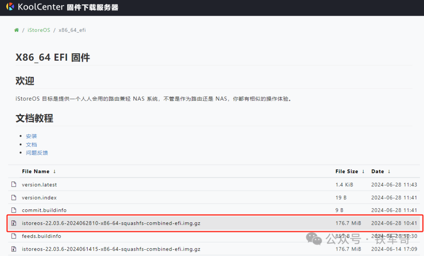Download version.index file
The height and width of the screenshot is (256, 424).
click(x=39, y=198)
